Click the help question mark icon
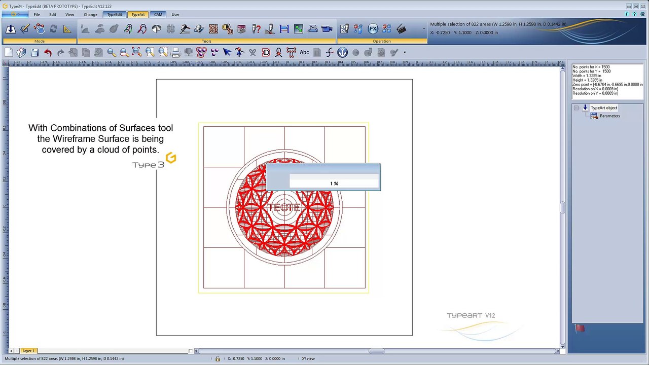 (x=634, y=14)
